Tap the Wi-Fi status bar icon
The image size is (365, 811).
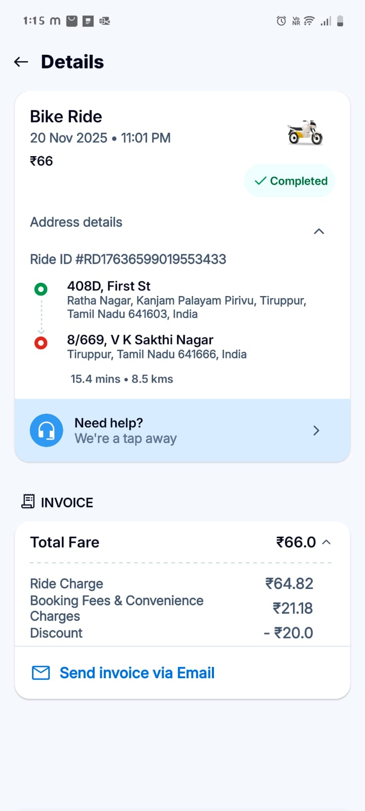pyautogui.click(x=309, y=21)
